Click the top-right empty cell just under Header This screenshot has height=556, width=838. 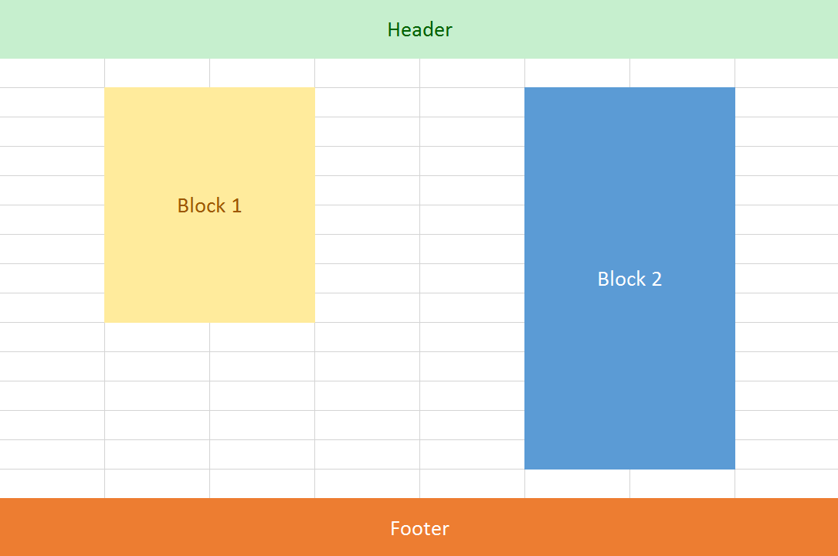[x=786, y=73]
